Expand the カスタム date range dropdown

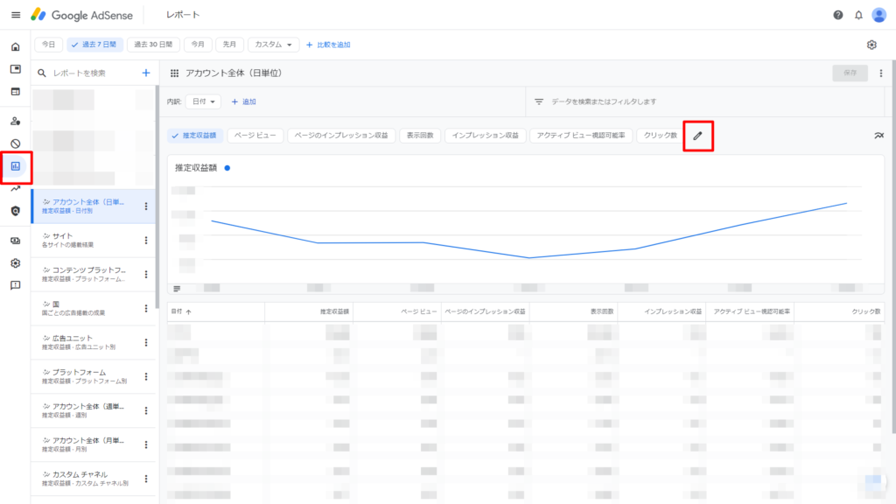274,45
